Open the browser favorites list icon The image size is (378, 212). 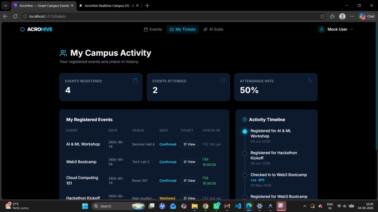tap(332, 16)
